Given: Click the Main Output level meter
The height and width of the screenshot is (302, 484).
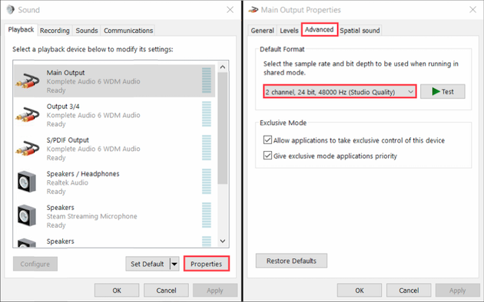Looking at the screenshot, I should click(207, 80).
